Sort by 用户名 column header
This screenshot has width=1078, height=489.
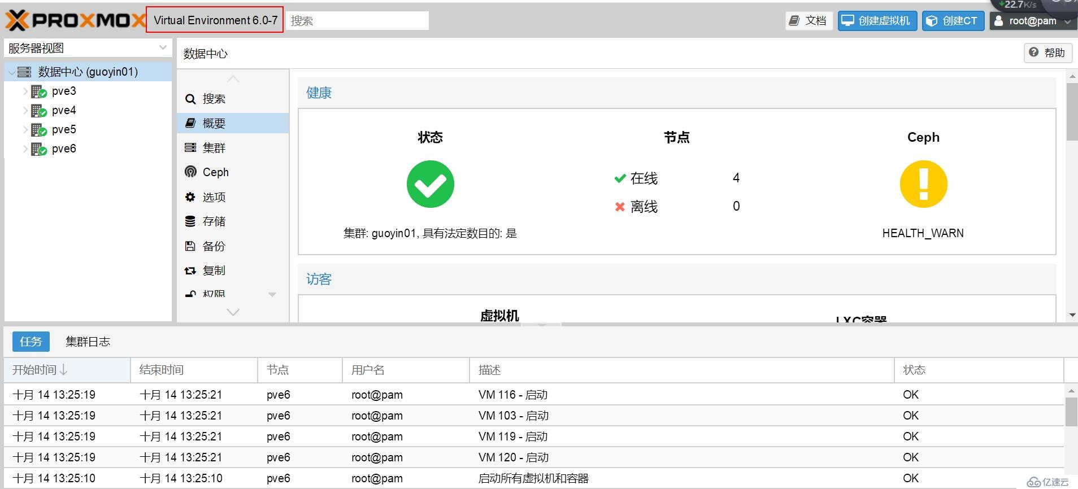coord(406,370)
